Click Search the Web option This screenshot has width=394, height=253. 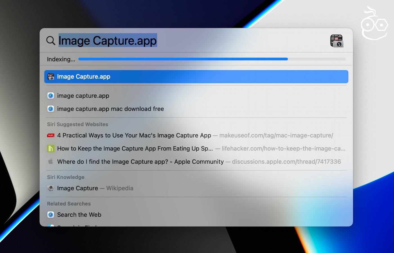(x=79, y=215)
